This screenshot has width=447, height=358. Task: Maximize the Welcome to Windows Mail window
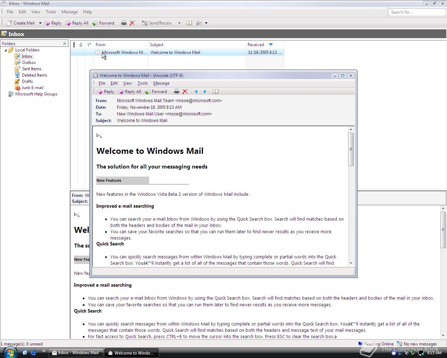point(343,75)
